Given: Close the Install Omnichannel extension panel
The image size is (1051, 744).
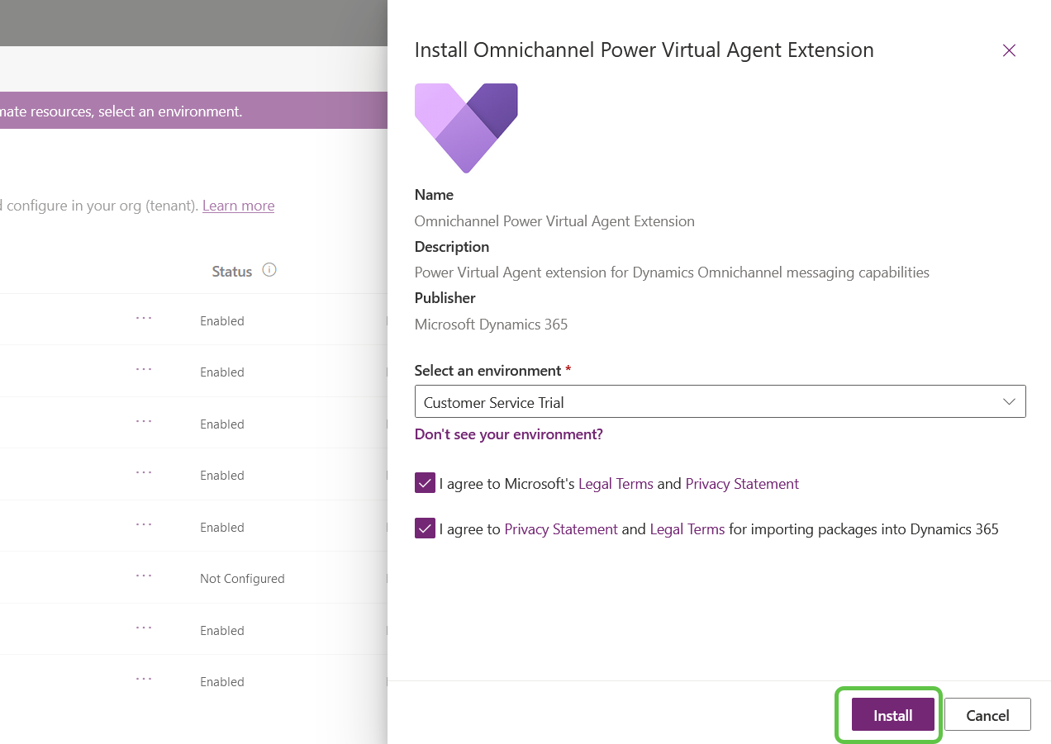Looking at the screenshot, I should [1008, 50].
